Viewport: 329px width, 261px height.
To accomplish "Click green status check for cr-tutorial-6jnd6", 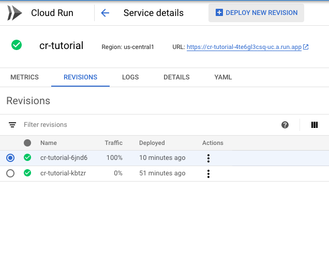I will point(27,157).
